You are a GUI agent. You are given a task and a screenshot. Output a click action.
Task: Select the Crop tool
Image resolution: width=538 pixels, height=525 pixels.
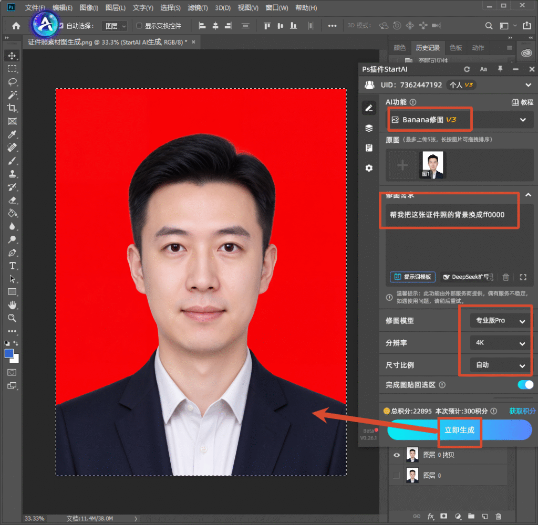click(x=12, y=108)
